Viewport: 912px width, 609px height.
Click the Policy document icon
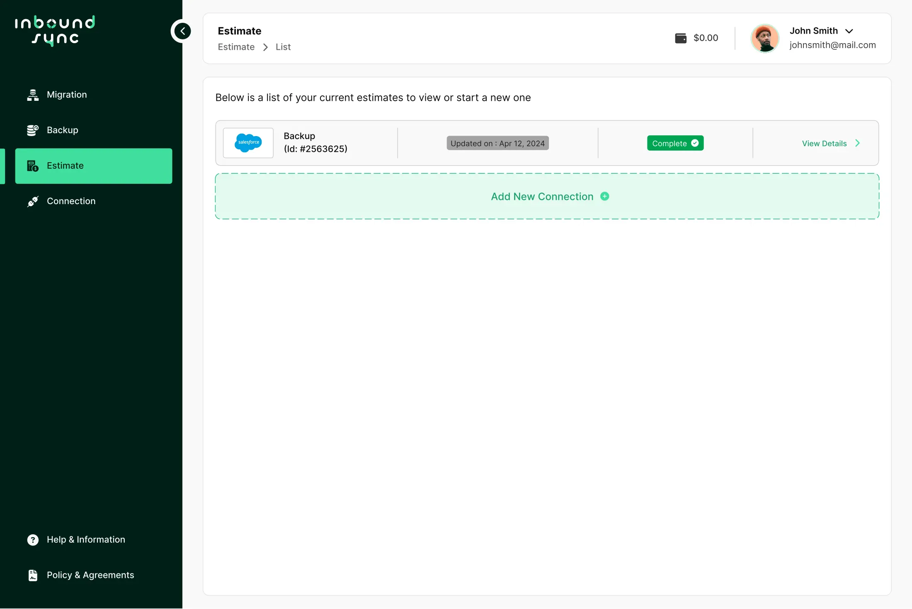pos(33,575)
